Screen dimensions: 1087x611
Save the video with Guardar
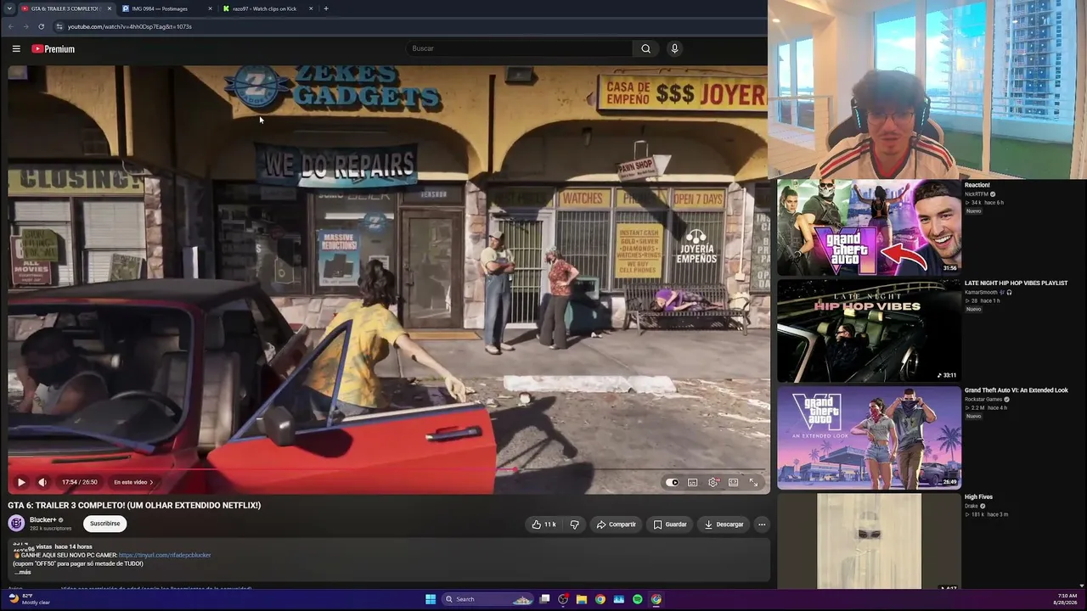tap(670, 524)
